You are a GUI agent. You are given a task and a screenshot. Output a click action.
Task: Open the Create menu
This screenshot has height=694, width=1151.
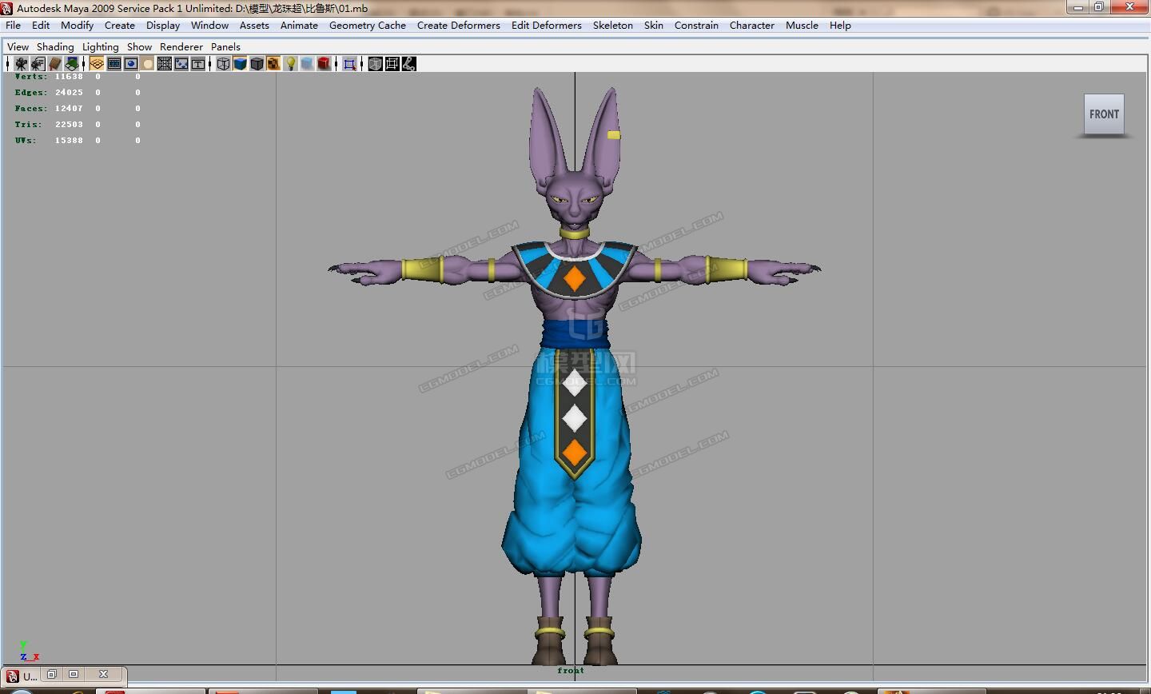pyautogui.click(x=120, y=26)
